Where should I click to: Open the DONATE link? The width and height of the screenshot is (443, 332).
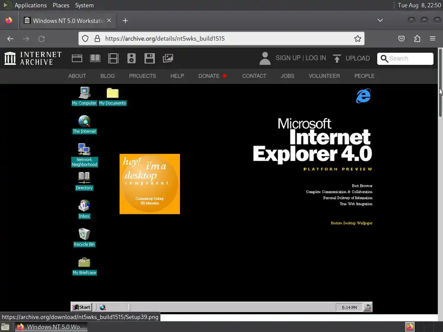pos(212,76)
